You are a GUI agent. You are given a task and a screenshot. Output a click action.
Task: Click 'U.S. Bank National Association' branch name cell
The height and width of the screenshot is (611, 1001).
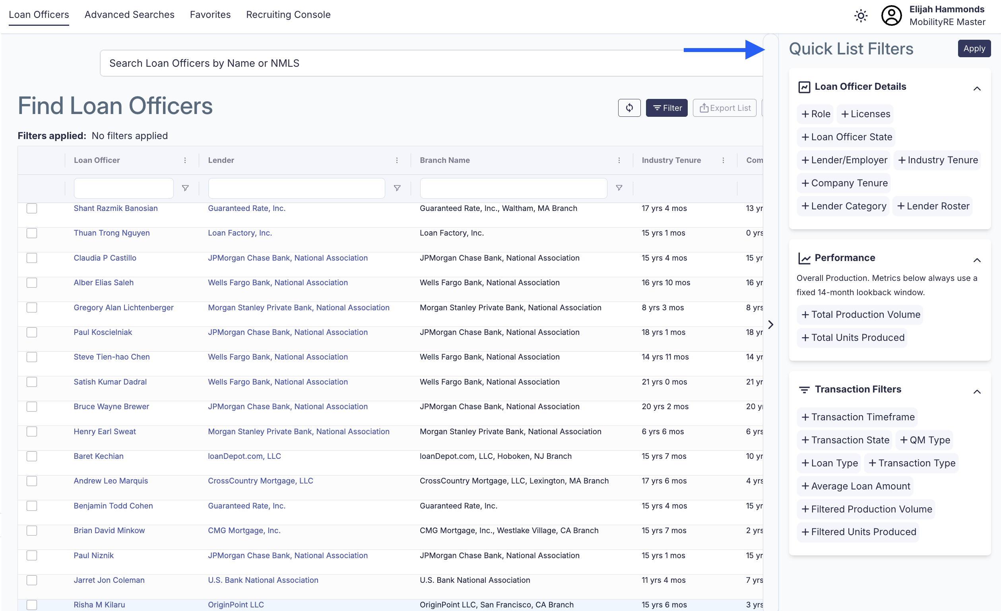point(475,580)
